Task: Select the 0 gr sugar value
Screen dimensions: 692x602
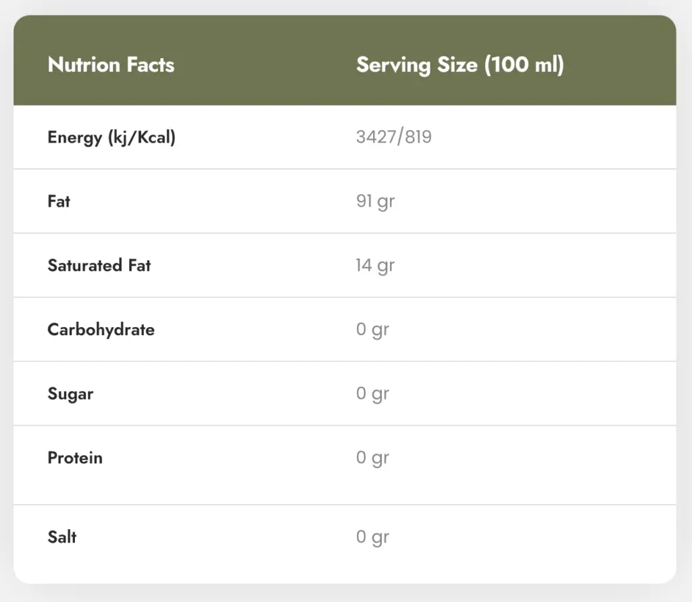Action: (x=373, y=394)
